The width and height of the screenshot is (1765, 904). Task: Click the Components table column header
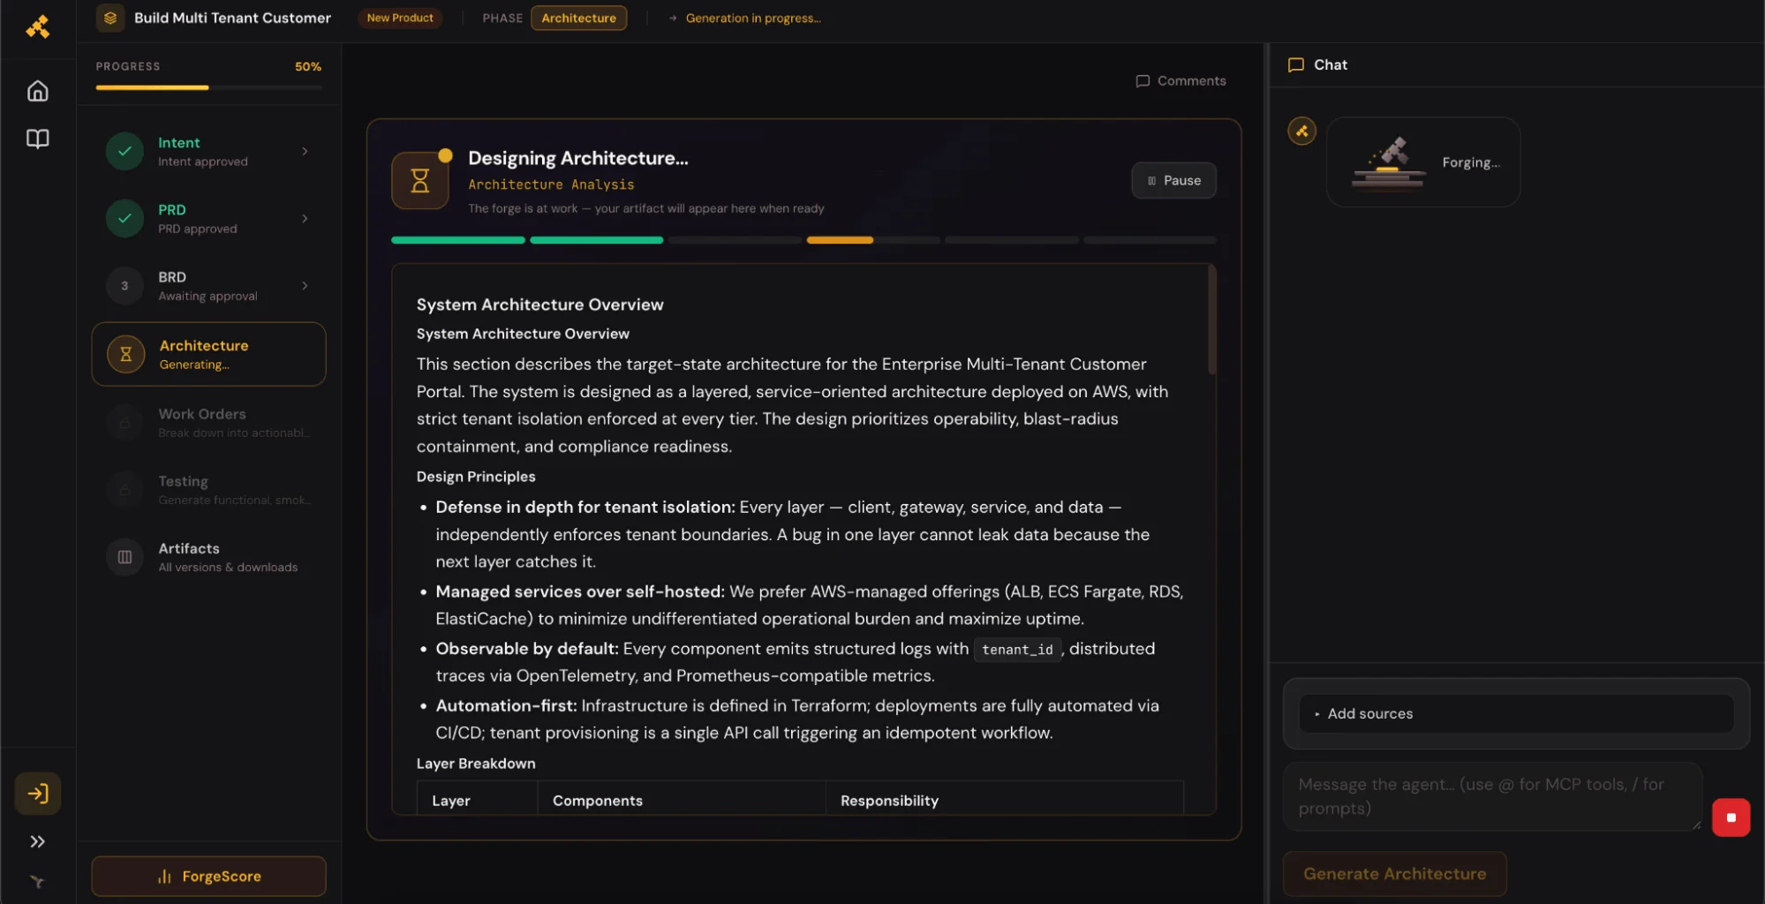[597, 801]
